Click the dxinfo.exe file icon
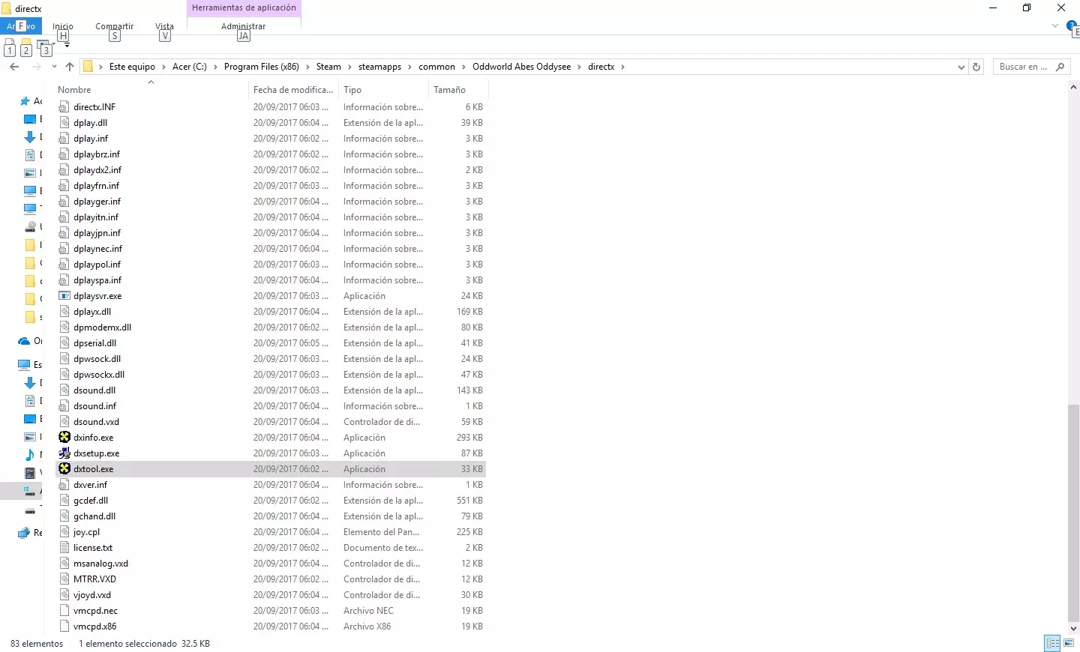 tap(64, 438)
